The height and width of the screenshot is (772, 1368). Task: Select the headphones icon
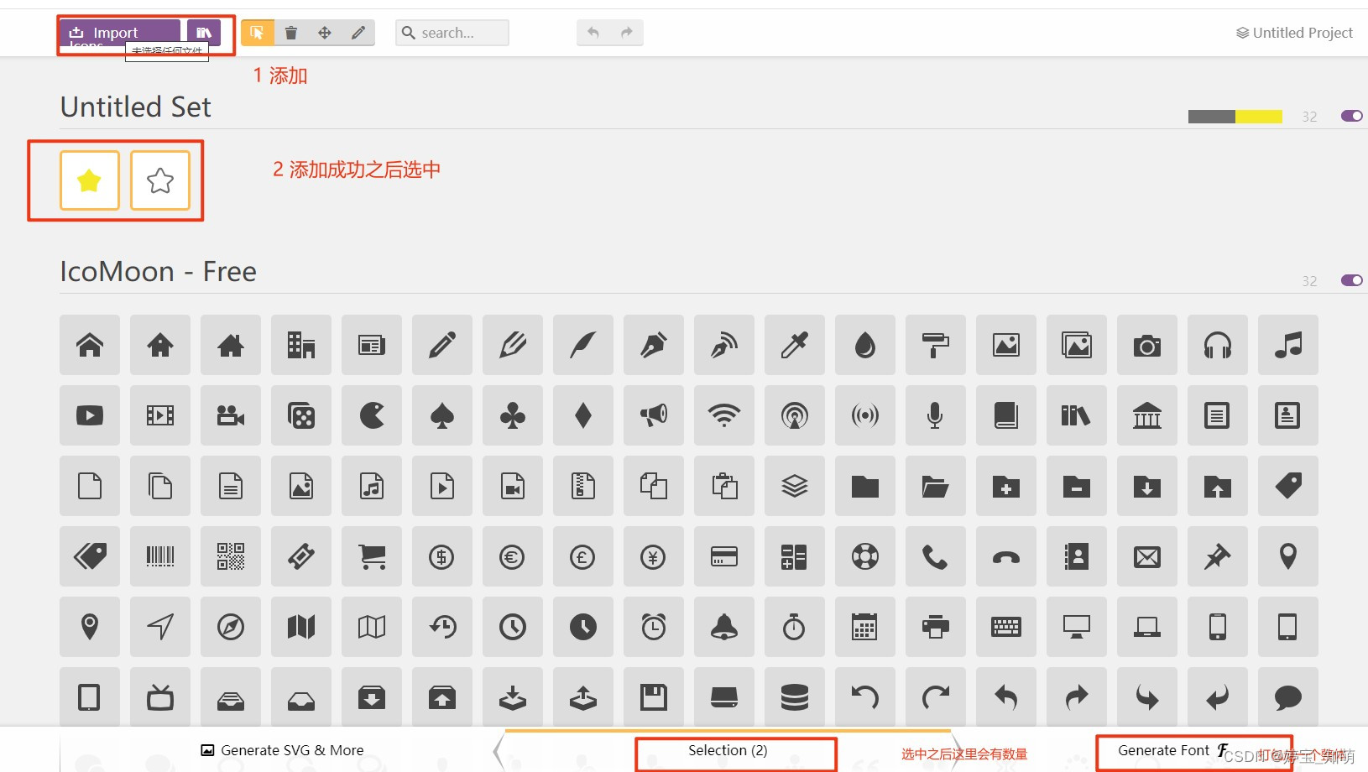[1218, 345]
